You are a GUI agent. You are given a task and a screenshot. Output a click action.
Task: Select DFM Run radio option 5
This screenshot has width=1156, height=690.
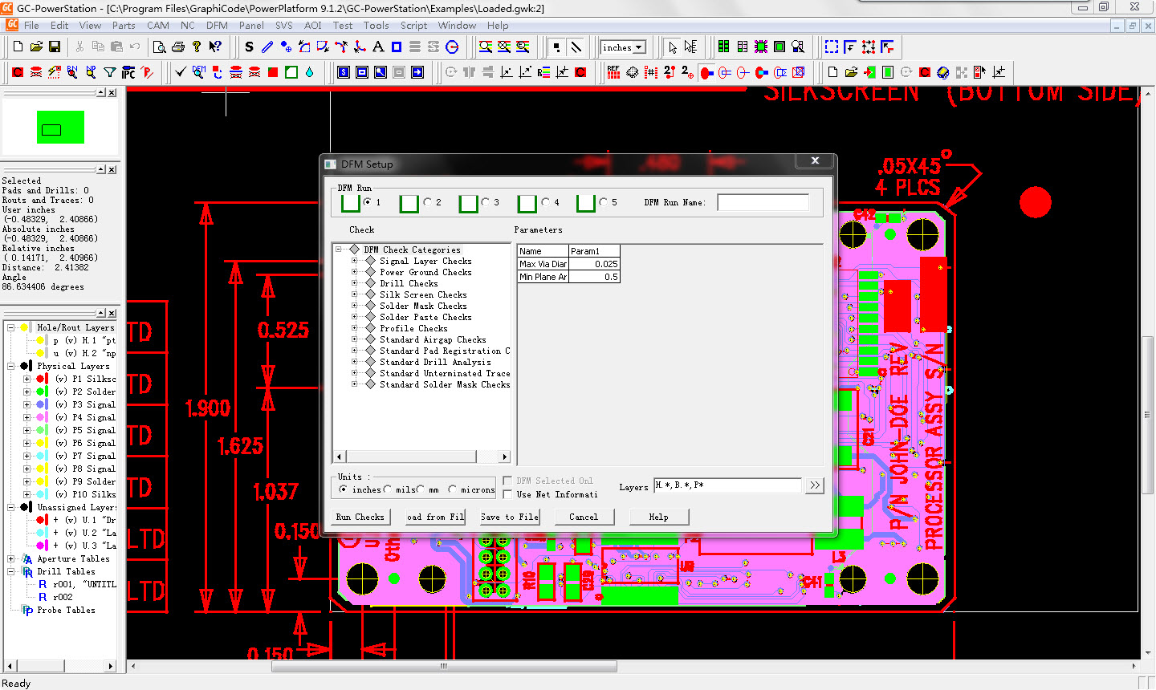(604, 202)
